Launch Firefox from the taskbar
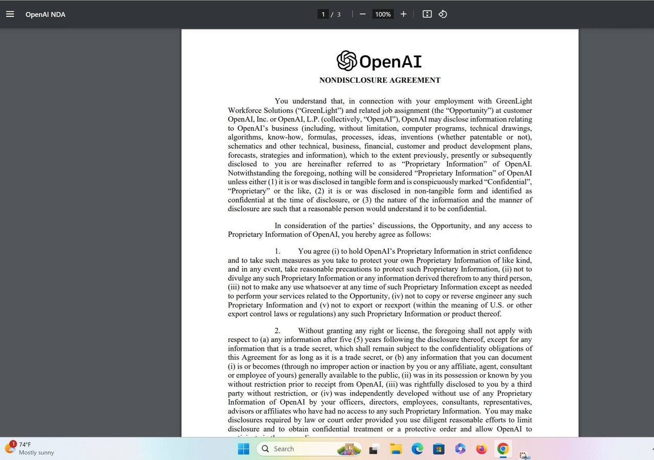654x460 pixels. (x=481, y=449)
